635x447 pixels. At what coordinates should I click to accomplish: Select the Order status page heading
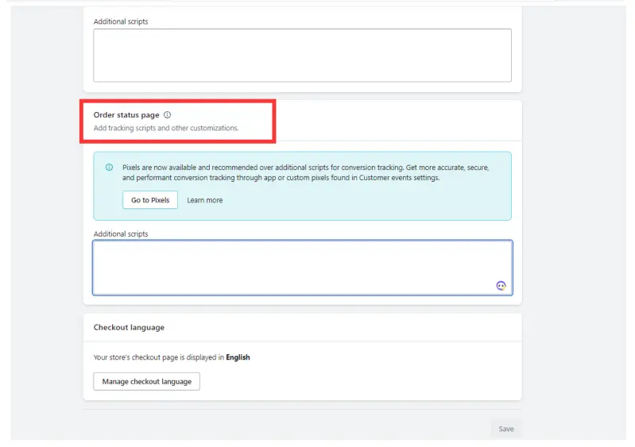coord(126,115)
